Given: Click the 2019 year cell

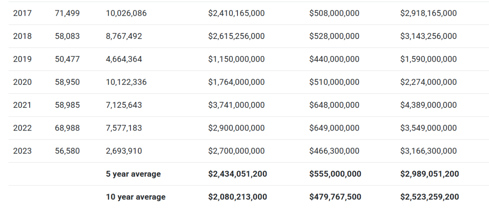Looking at the screenshot, I should pyautogui.click(x=22, y=59).
